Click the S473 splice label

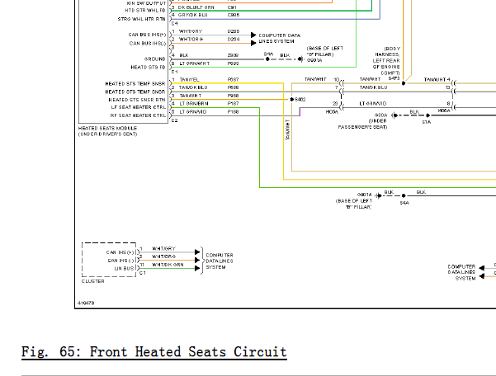tap(394, 78)
